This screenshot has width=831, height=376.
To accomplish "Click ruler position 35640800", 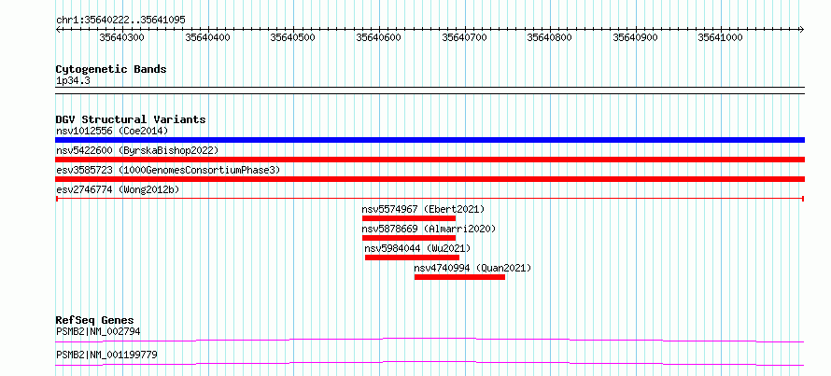I will point(550,37).
